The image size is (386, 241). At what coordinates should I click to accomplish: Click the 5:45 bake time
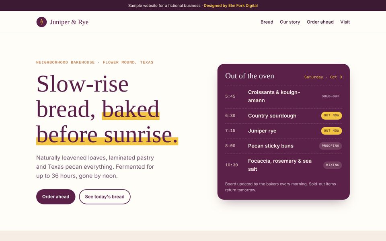point(230,96)
